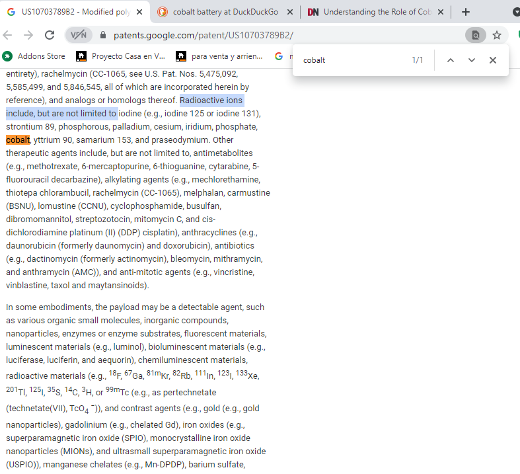Close the find bar
This screenshot has height=474, width=520.
pyautogui.click(x=493, y=60)
